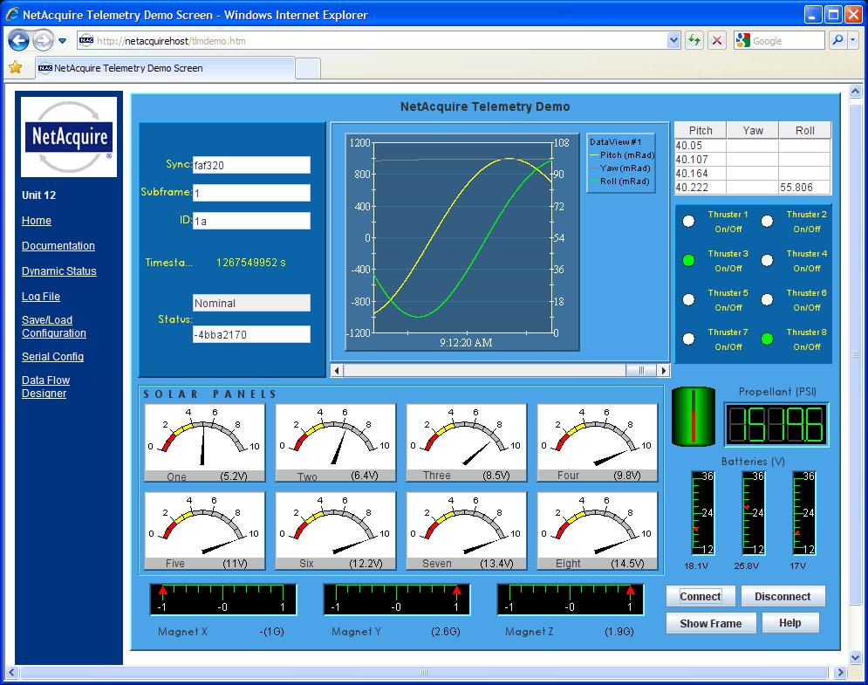Expand the address bar dropdown
868x685 pixels.
(673, 40)
